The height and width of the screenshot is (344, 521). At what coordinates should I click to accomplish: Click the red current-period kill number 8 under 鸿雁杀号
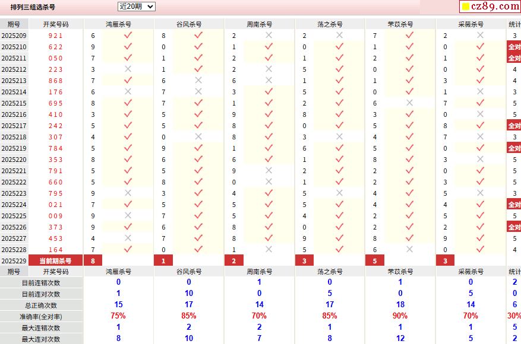(x=93, y=261)
